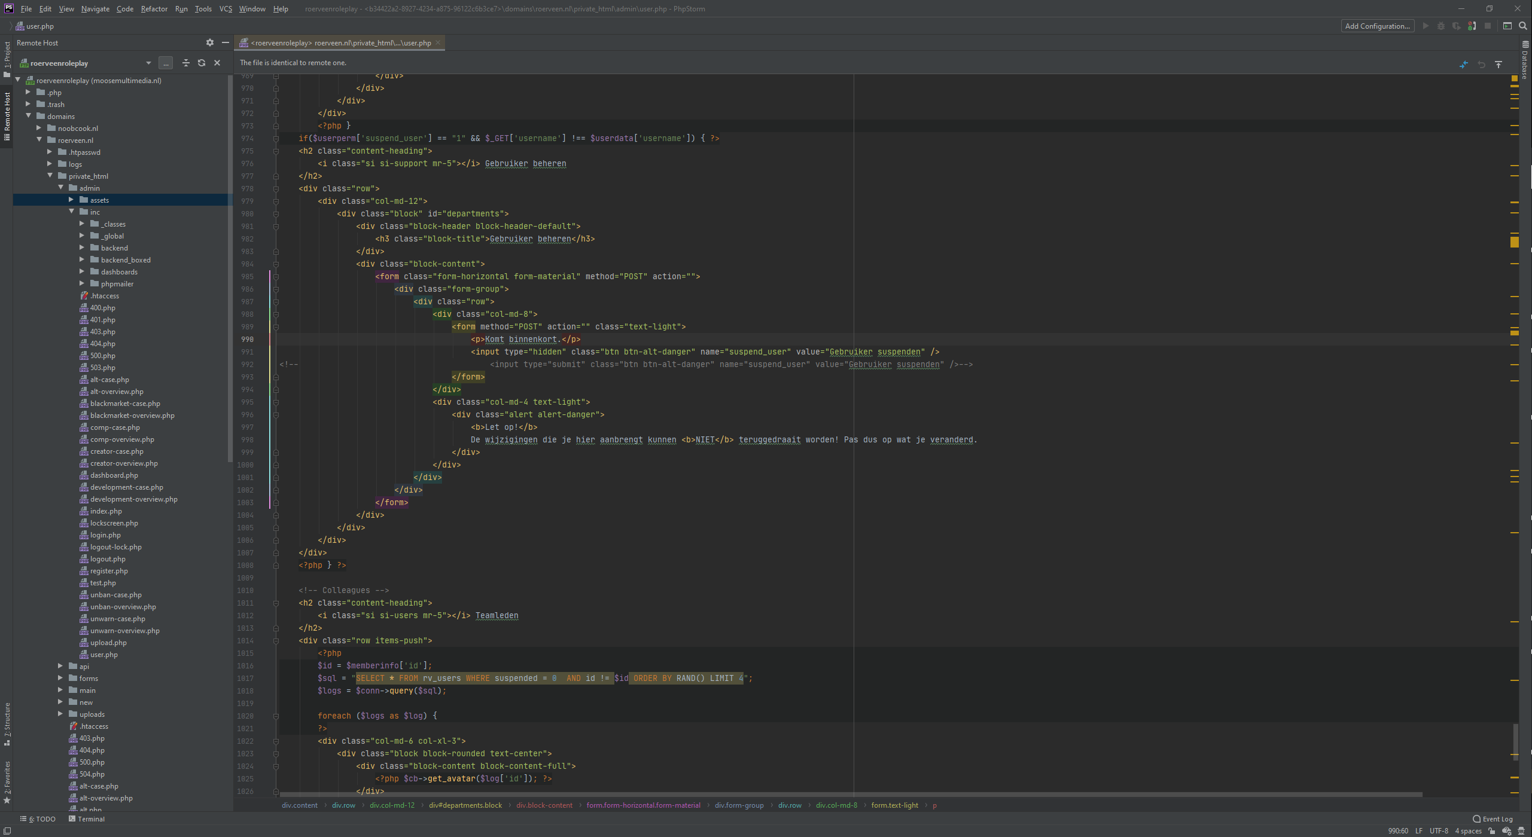The height and width of the screenshot is (837, 1532).
Task: Open Search Everywhere magnifier icon
Action: (1523, 26)
